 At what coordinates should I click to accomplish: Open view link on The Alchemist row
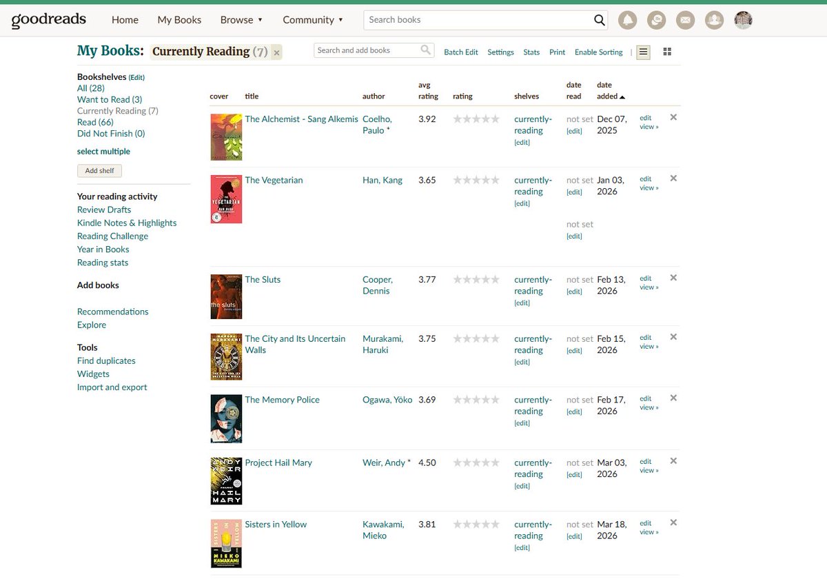point(649,127)
